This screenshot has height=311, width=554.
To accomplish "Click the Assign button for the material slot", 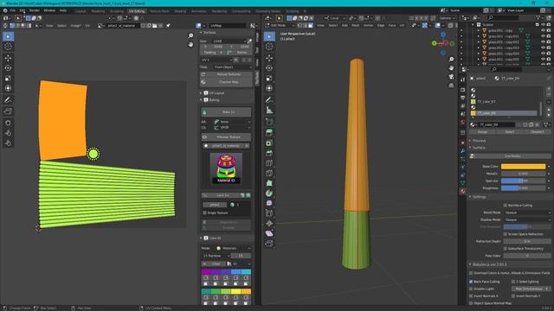I will tap(482, 132).
